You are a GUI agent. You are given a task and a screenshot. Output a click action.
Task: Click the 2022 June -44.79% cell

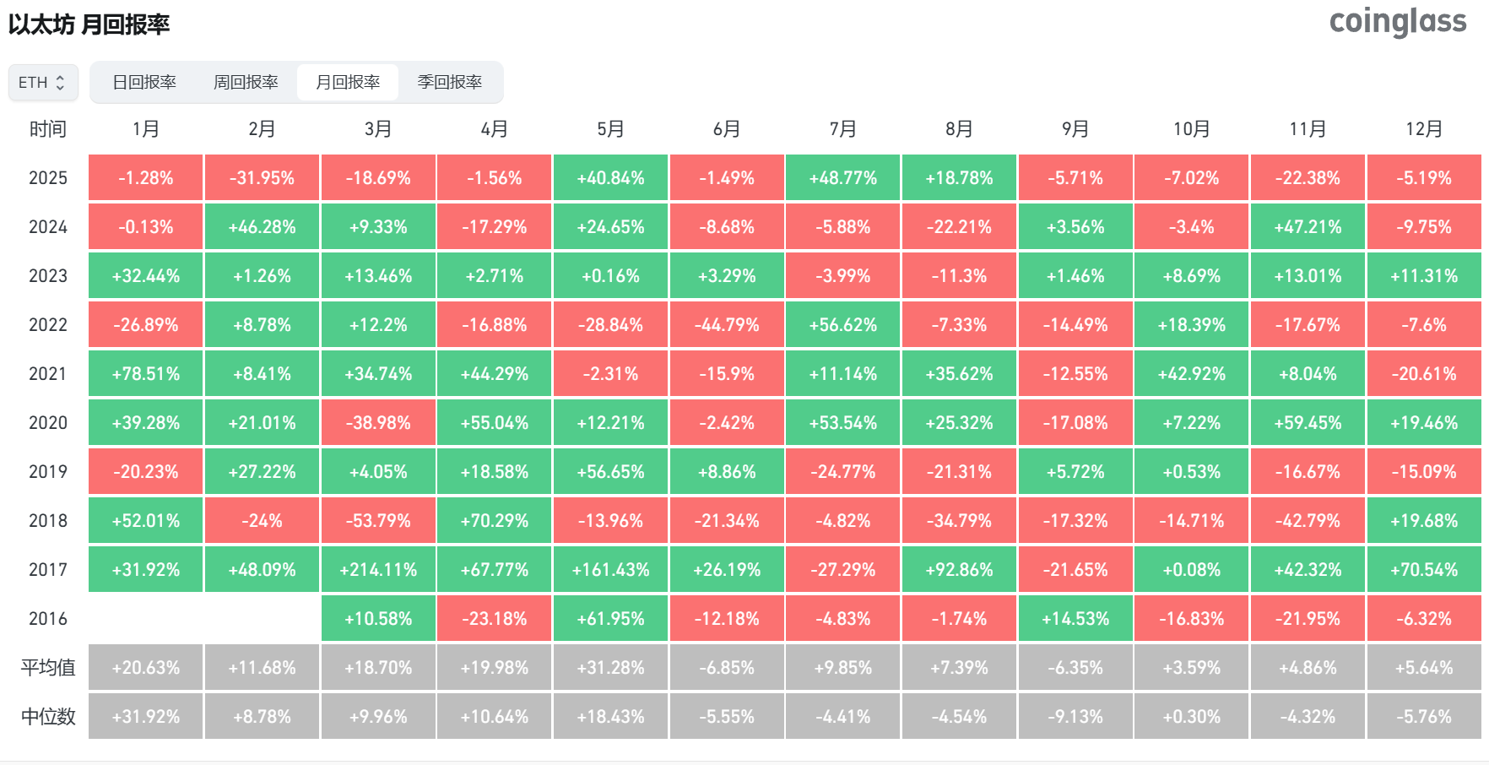[x=727, y=325]
